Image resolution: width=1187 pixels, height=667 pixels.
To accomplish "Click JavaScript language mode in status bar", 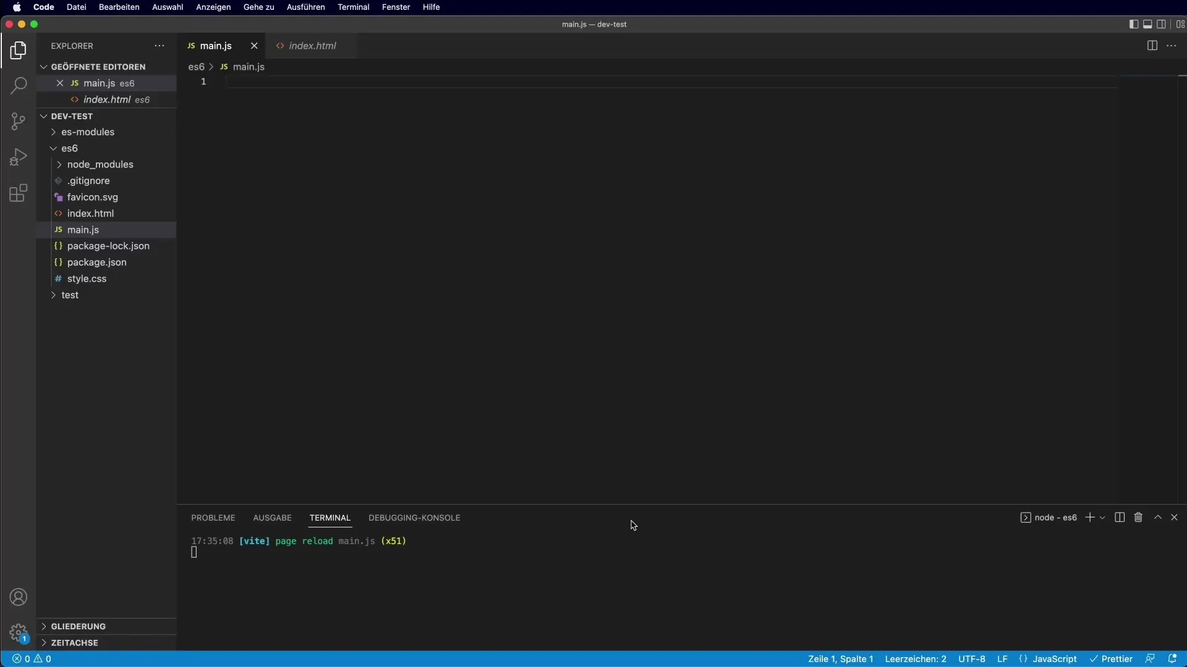I will pyautogui.click(x=1054, y=659).
